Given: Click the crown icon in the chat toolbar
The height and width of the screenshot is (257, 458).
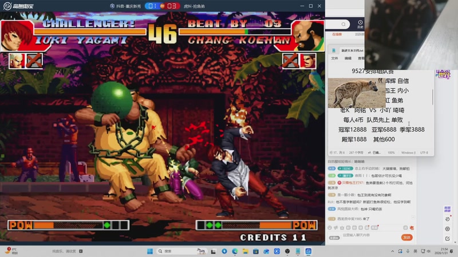Looking at the screenshot, I should [342, 227].
